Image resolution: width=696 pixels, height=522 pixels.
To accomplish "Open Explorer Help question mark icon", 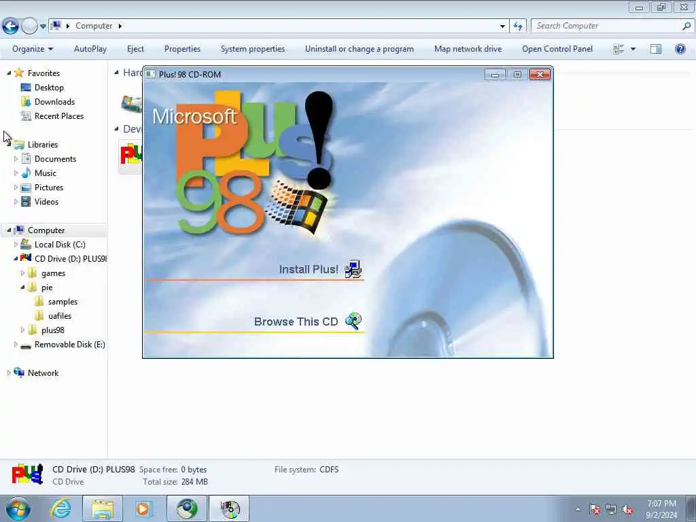I will [x=680, y=49].
